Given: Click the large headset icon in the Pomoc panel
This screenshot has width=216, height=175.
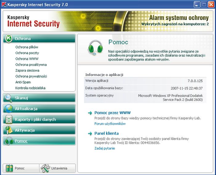Looking at the screenshot, I should [95, 47].
